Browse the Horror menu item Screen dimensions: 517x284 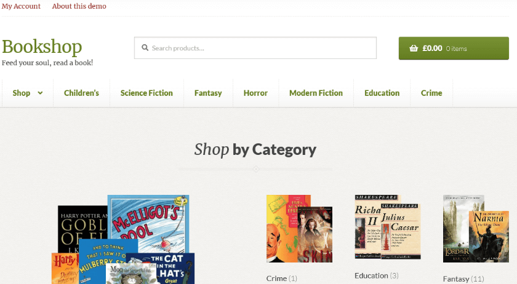[x=255, y=93]
